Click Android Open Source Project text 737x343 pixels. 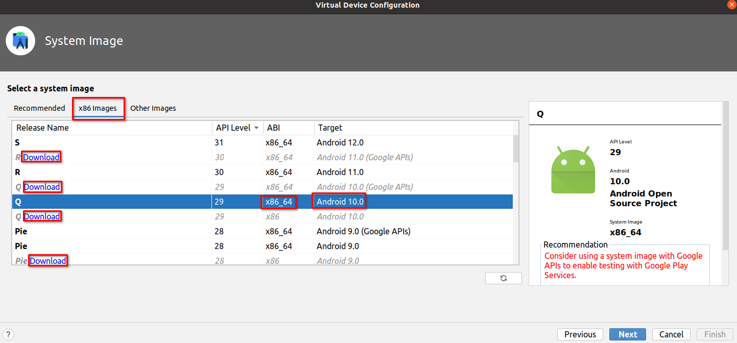tap(644, 199)
